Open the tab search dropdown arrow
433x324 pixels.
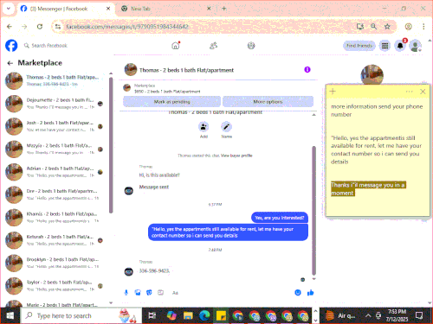click(9, 9)
